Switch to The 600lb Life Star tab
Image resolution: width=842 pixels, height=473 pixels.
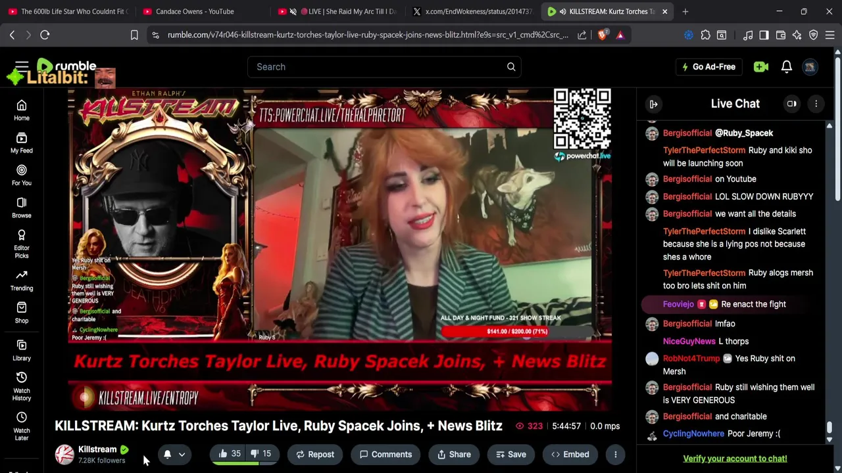tap(67, 11)
